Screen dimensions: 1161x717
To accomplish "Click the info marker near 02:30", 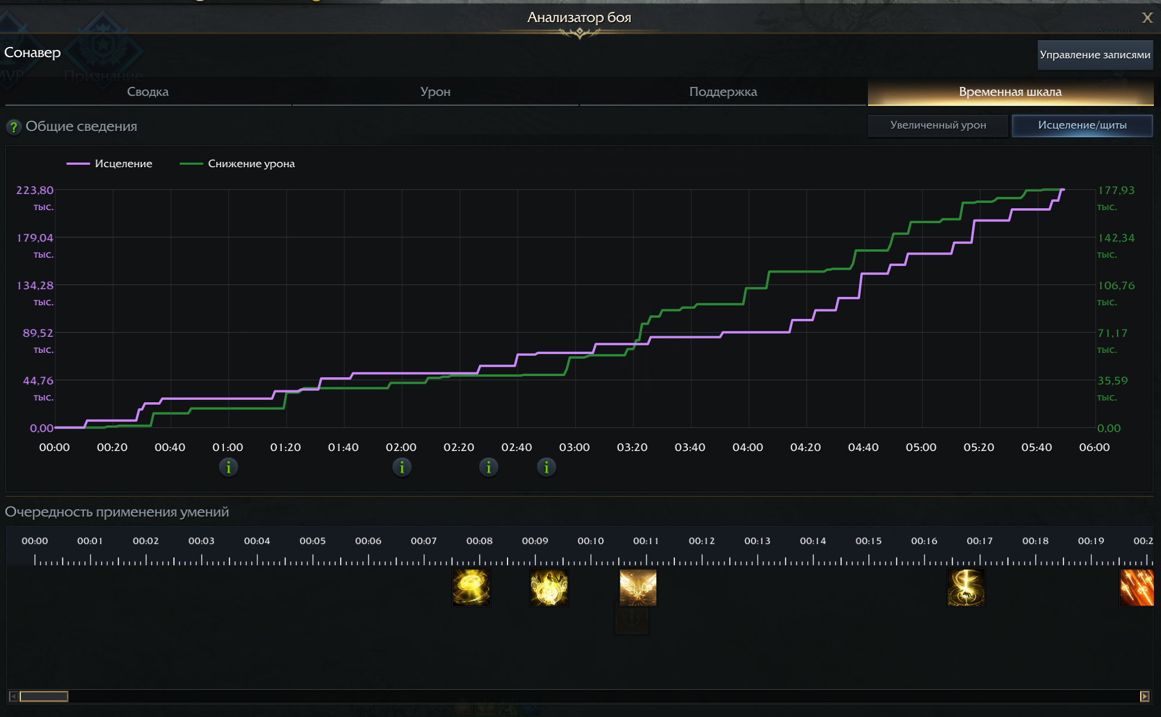I will pos(488,468).
